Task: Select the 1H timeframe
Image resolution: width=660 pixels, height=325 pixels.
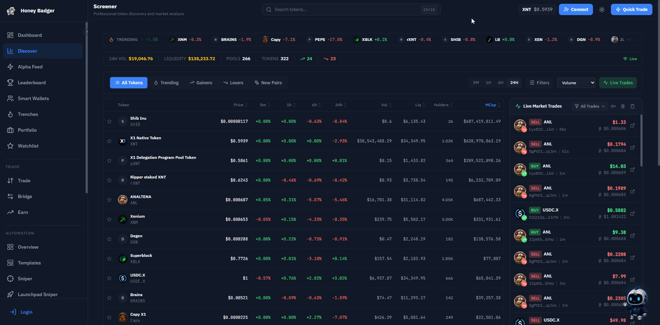Action: 488,83
